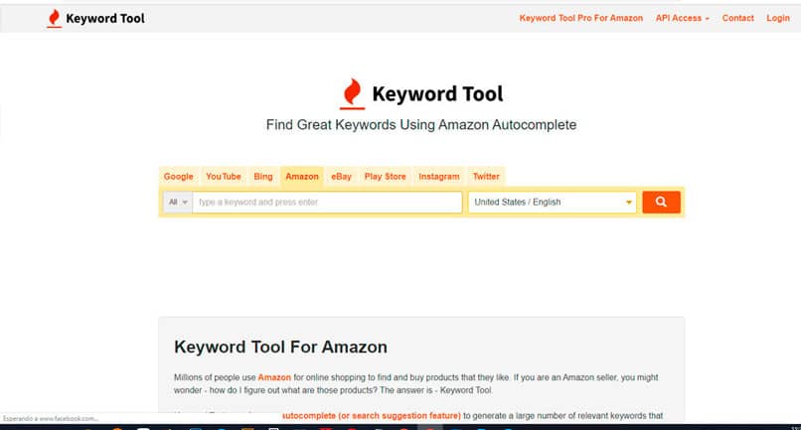Expand the United States / English selector
Image resolution: width=801 pixels, height=430 pixels.
(554, 202)
